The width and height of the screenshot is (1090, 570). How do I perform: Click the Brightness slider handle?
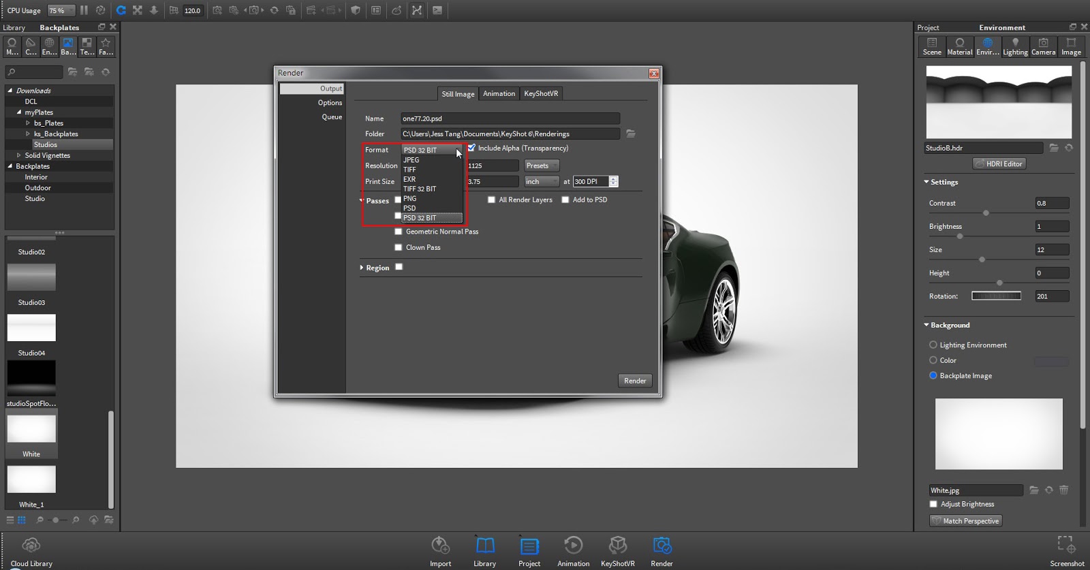tap(960, 236)
